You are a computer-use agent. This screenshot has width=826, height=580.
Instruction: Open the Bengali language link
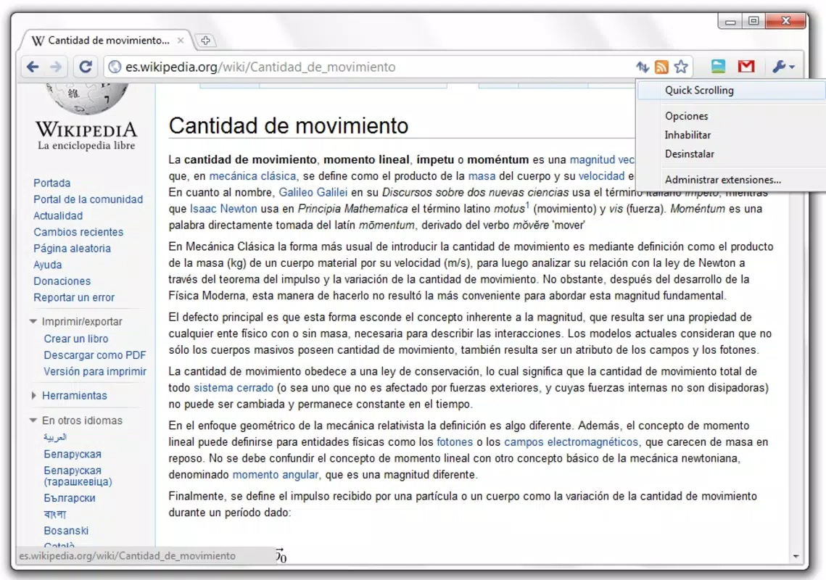point(55,514)
